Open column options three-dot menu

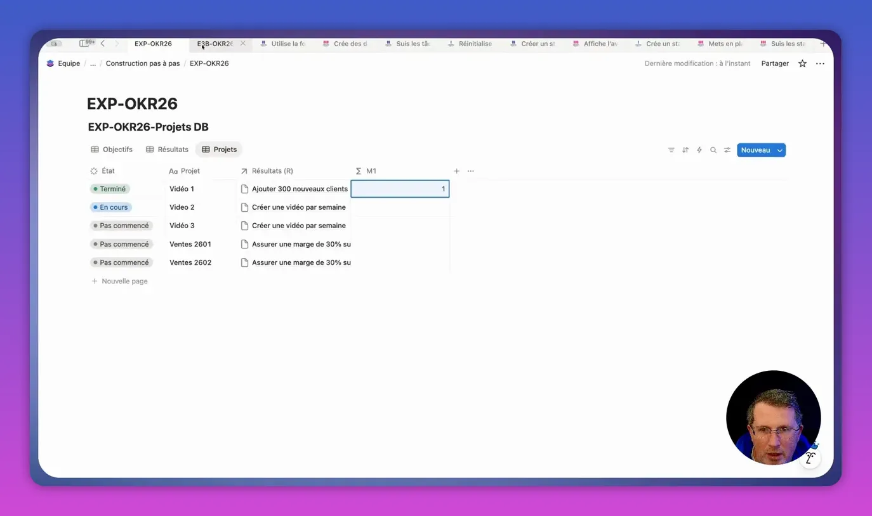(471, 171)
